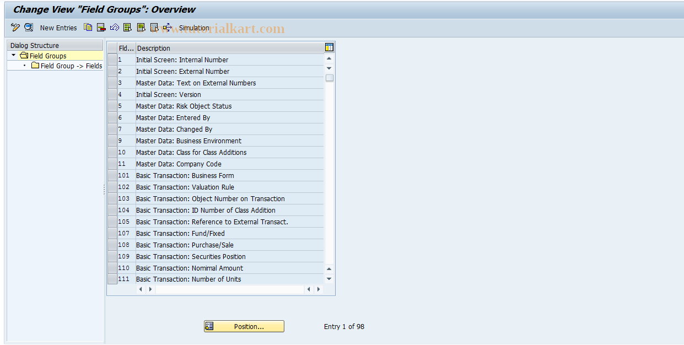Click field group number 101 cell
The height and width of the screenshot is (345, 684).
pos(126,175)
